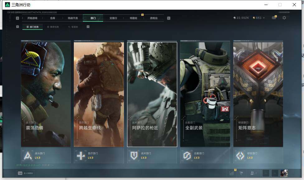
Task: Click the Tab chat channel button
Action: coord(26,173)
